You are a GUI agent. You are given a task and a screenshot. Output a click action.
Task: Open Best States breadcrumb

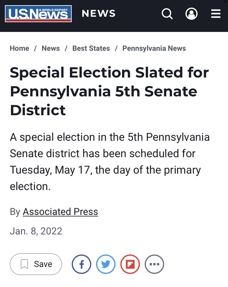tap(91, 48)
